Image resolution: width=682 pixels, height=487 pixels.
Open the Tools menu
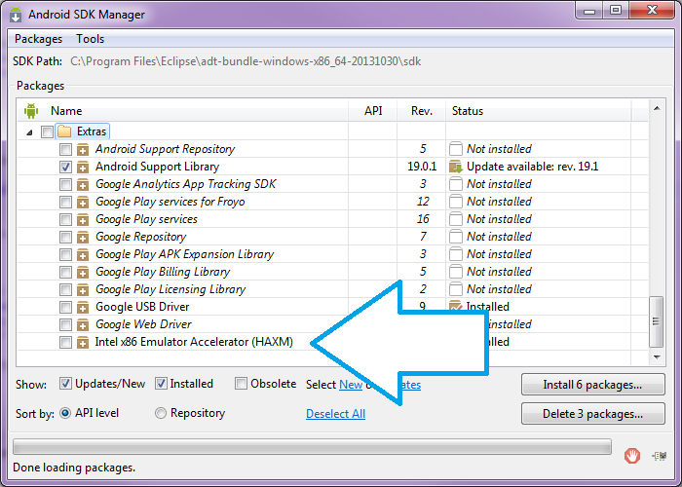pyautogui.click(x=91, y=39)
